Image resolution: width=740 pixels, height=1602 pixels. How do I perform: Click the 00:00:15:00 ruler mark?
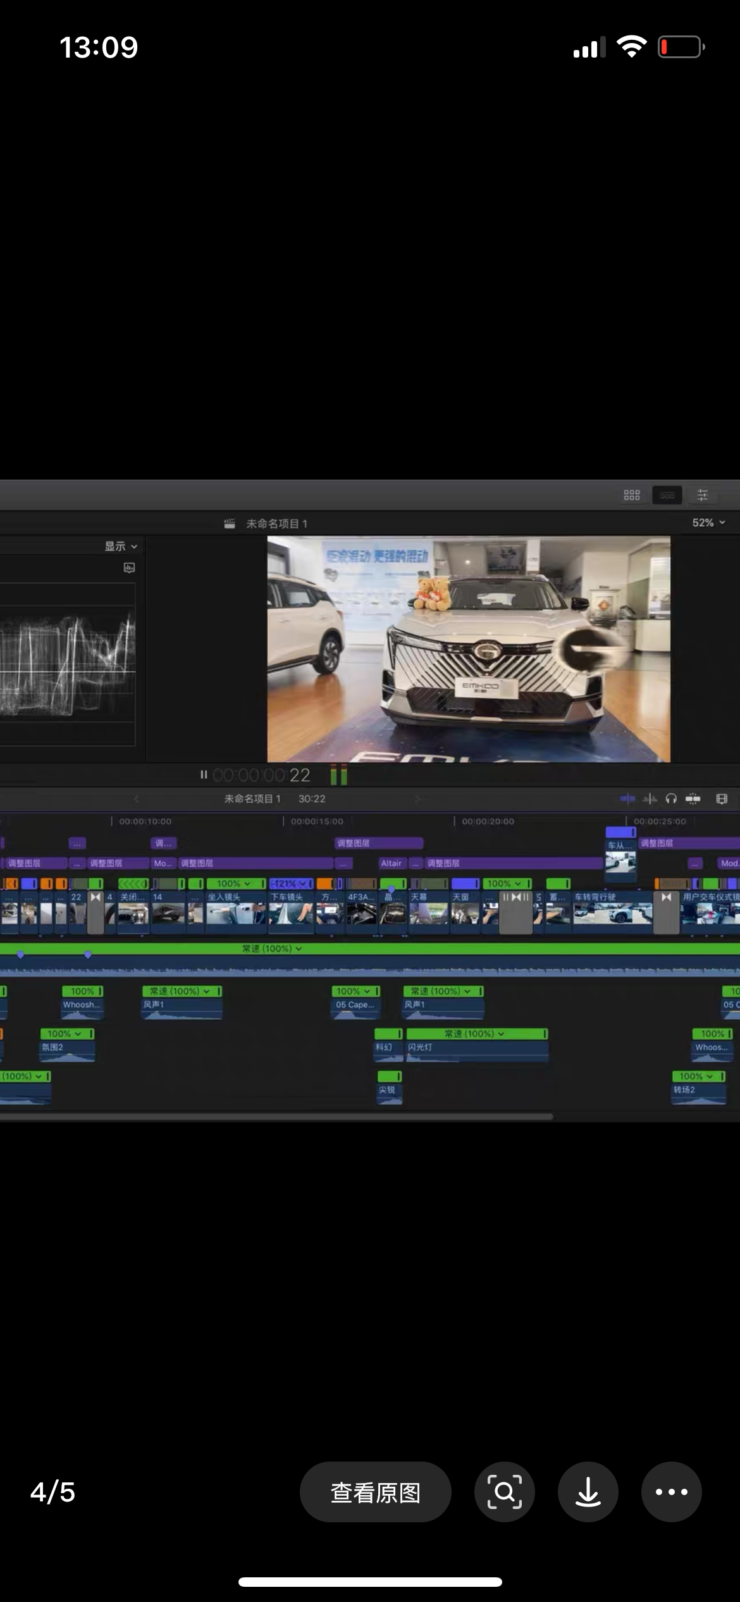click(317, 821)
